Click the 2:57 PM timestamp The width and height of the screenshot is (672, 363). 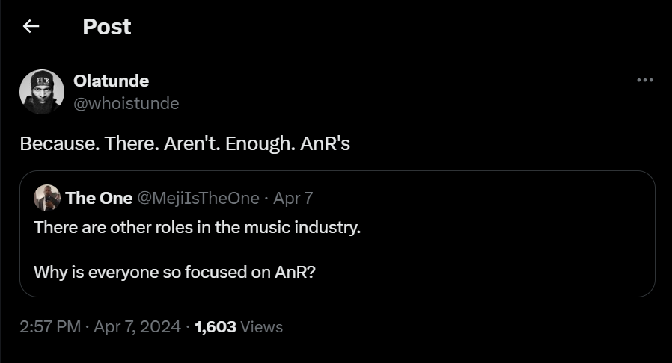50,327
